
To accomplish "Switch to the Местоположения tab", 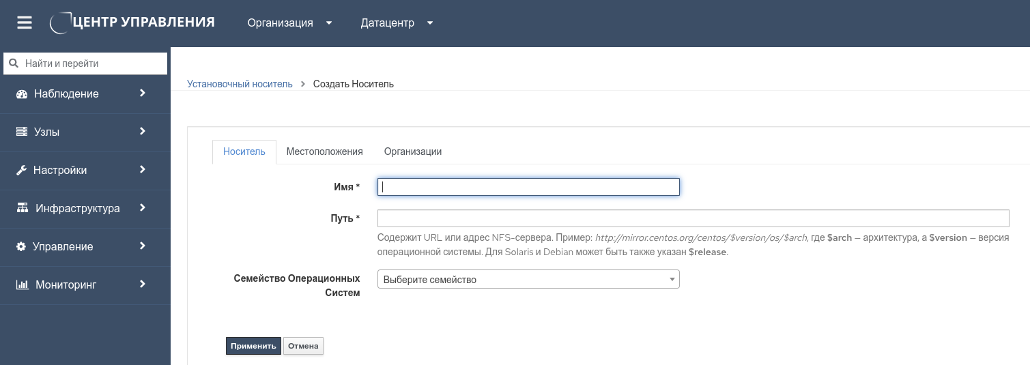I will pyautogui.click(x=324, y=151).
